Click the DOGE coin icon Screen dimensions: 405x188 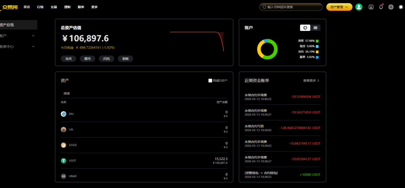pos(64,145)
